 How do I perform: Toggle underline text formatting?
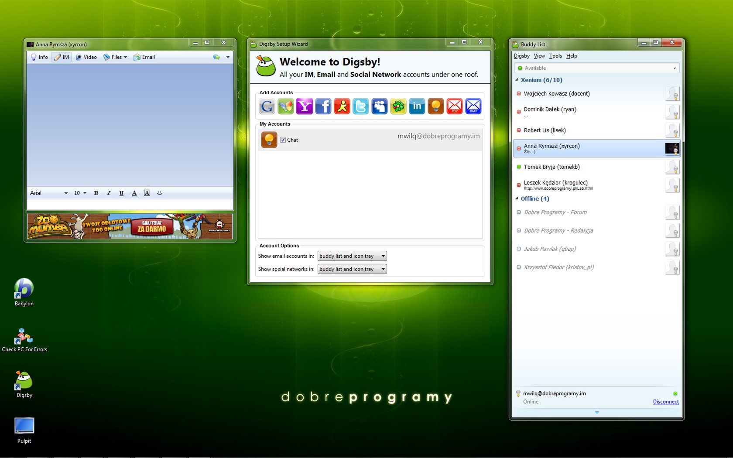121,193
